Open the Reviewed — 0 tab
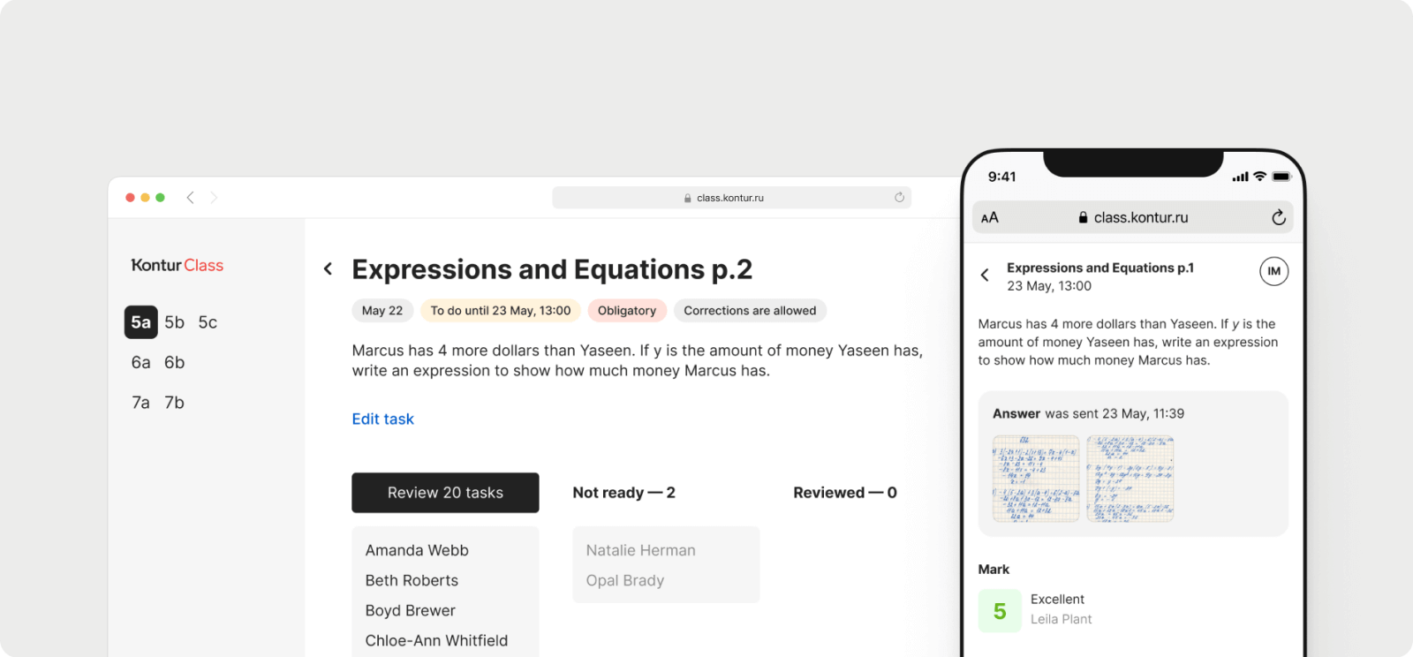 click(x=844, y=492)
